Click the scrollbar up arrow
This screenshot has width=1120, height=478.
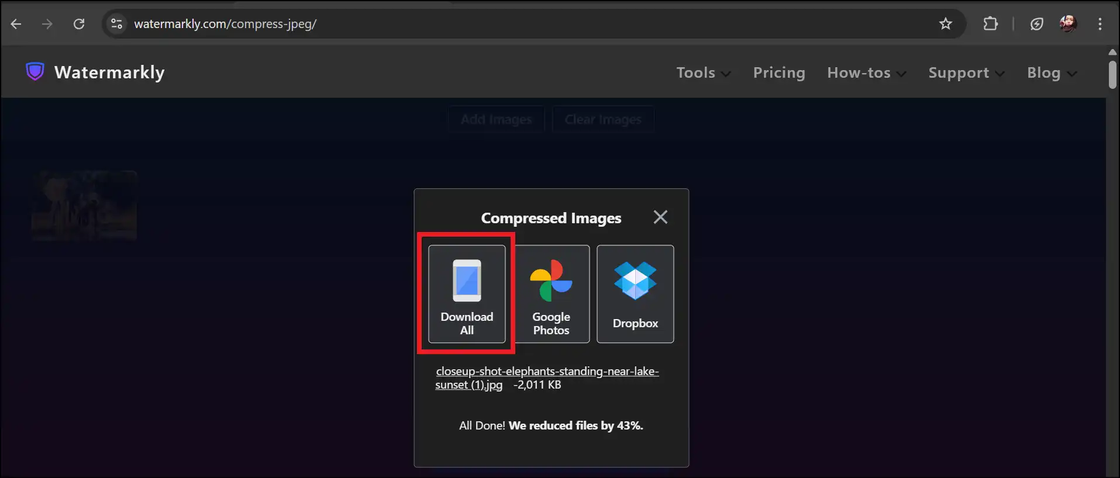[1112, 52]
